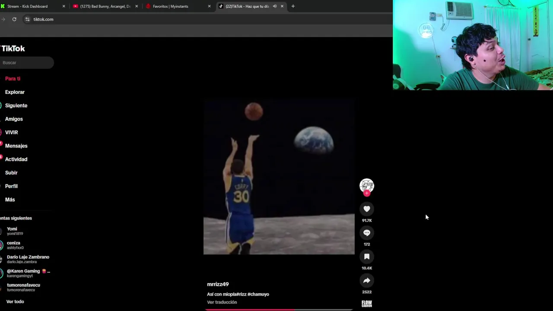Image resolution: width=553 pixels, height=311 pixels.
Task: Open the Para ti feed
Action: click(x=13, y=79)
